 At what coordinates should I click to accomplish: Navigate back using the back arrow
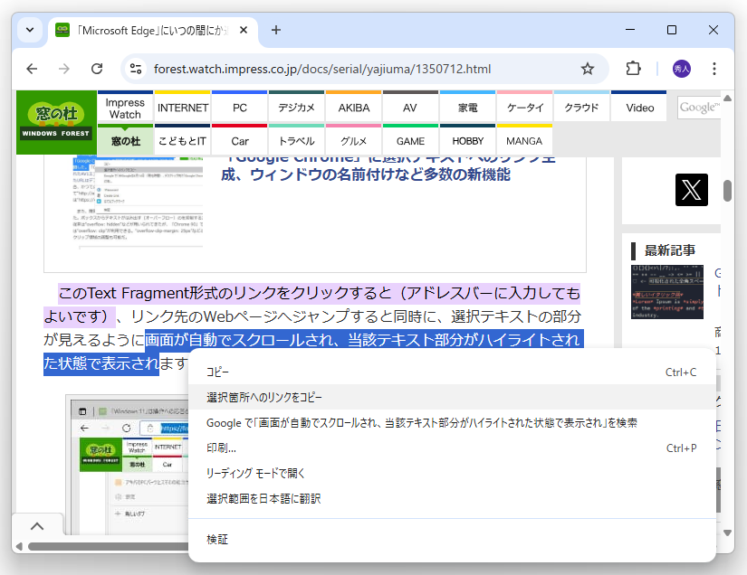[32, 69]
